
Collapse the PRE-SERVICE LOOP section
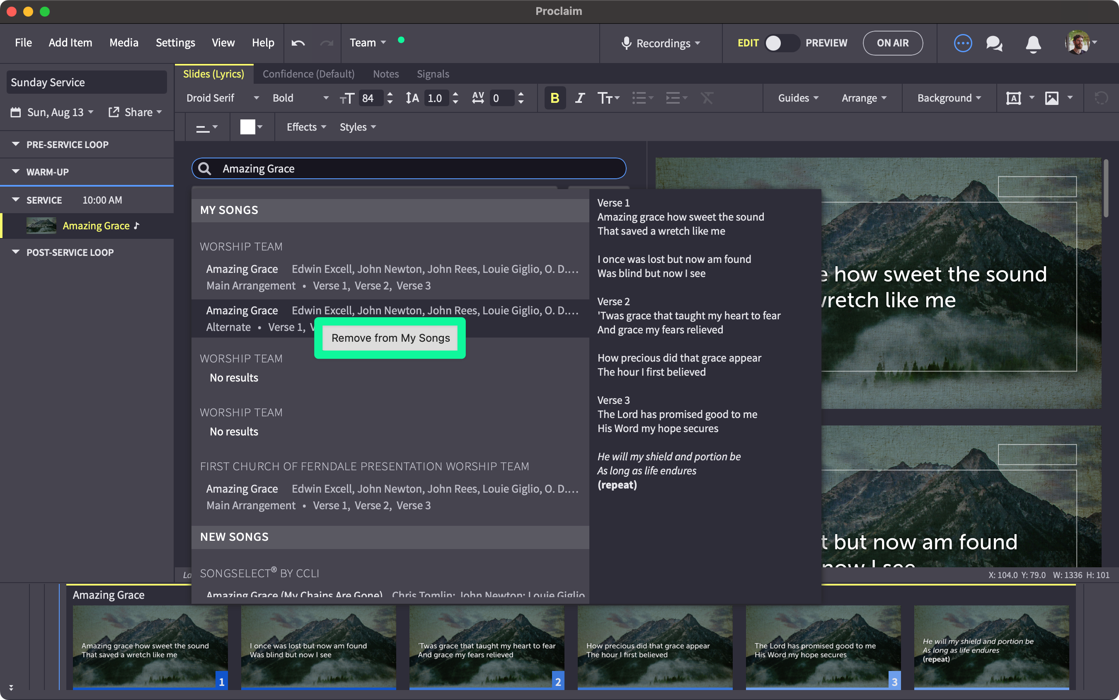pos(16,144)
